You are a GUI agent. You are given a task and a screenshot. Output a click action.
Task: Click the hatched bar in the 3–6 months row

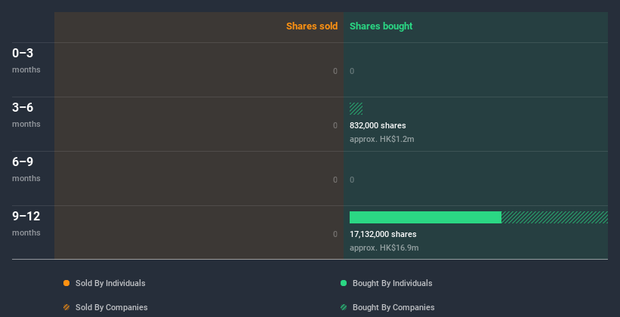(356, 109)
